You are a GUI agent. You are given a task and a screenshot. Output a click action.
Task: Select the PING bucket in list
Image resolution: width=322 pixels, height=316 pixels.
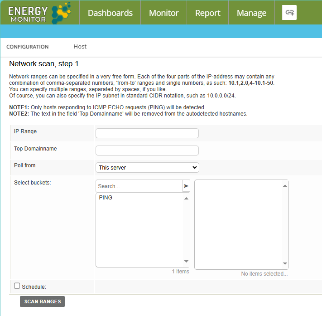[106, 198]
